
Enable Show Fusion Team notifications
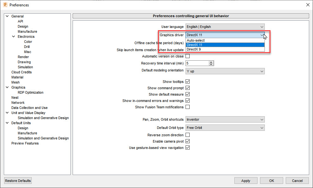pos(187,107)
